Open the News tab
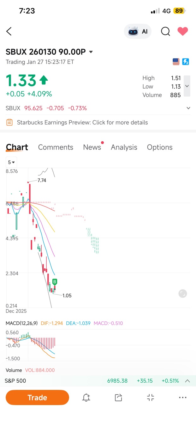The height and width of the screenshot is (425, 196). click(92, 147)
